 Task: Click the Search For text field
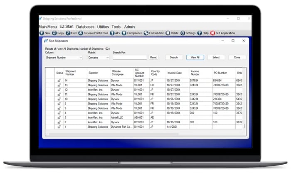coord(130,57)
